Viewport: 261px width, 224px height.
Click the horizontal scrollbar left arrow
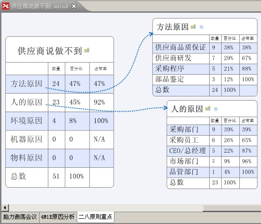pyautogui.click(x=5, y=208)
